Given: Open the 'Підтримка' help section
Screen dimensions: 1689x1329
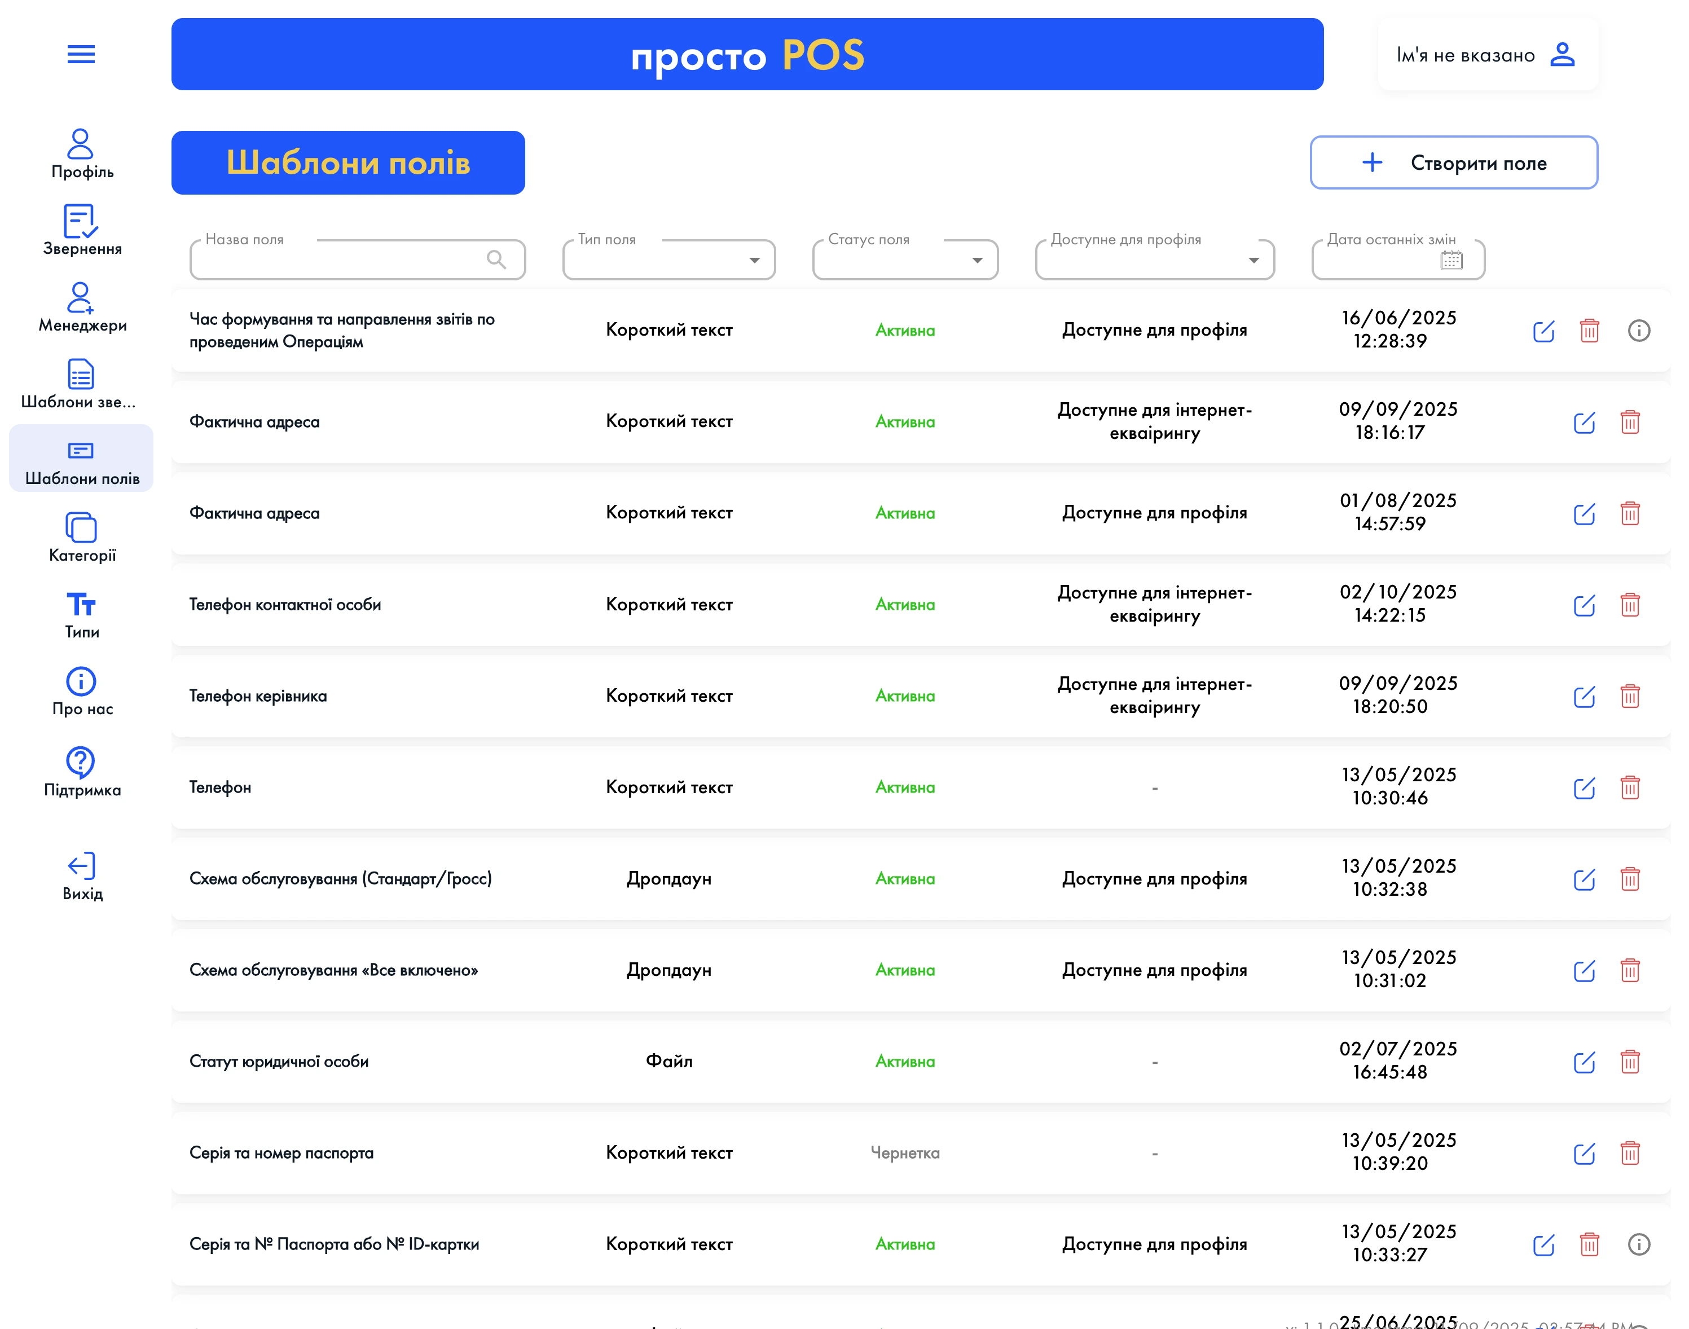Looking at the screenshot, I should 82,772.
